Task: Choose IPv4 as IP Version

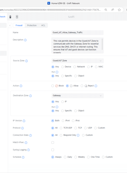Action: coord(63,121)
